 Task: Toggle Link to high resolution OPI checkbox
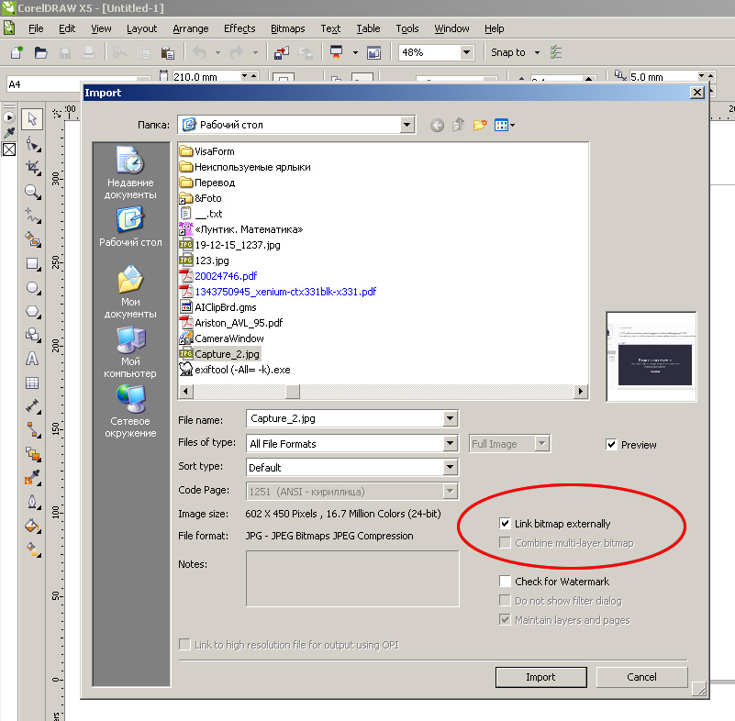184,645
